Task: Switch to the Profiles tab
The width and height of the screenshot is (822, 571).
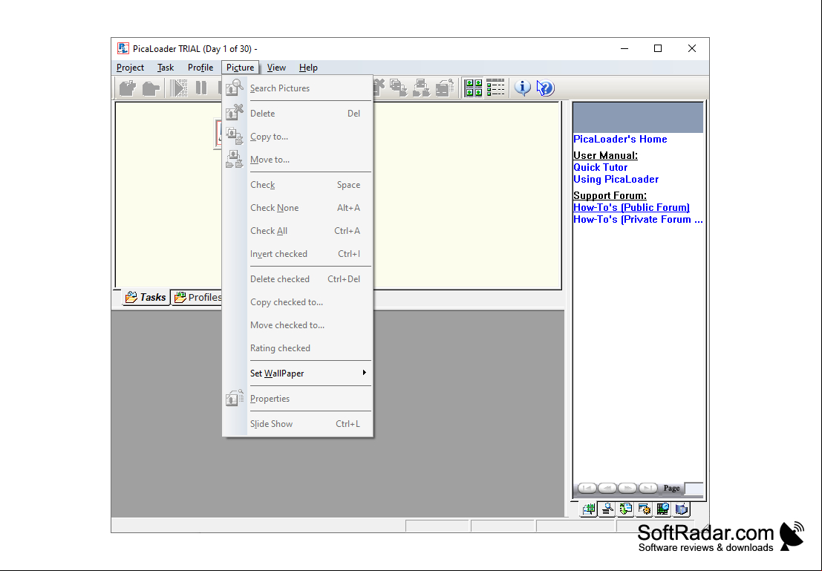Action: click(x=198, y=297)
